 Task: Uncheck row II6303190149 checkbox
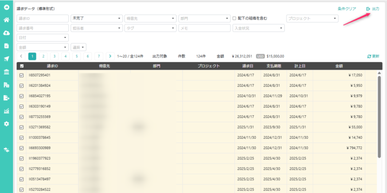coord(21,106)
